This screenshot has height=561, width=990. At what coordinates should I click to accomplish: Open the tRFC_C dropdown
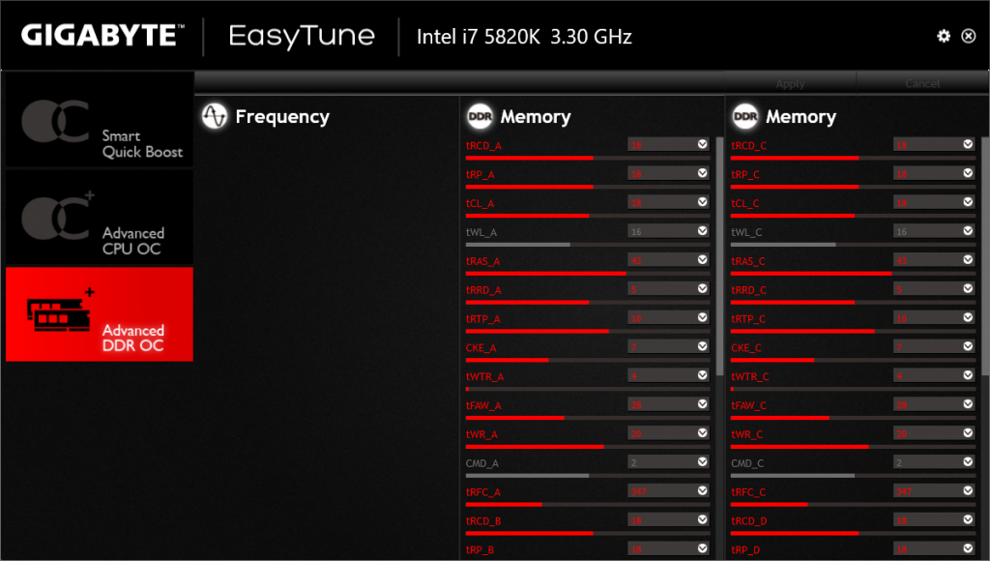pos(968,491)
